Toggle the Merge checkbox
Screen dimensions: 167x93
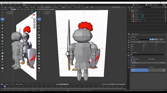pos(132,61)
